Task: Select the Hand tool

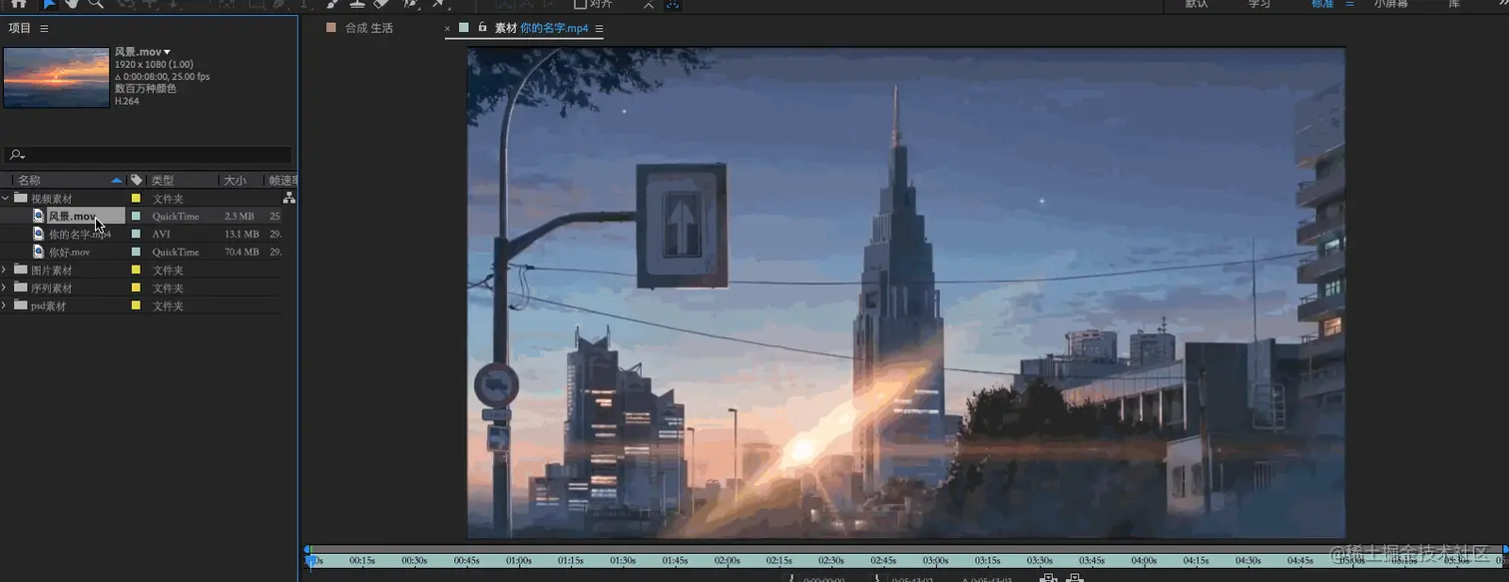Action: click(x=72, y=4)
